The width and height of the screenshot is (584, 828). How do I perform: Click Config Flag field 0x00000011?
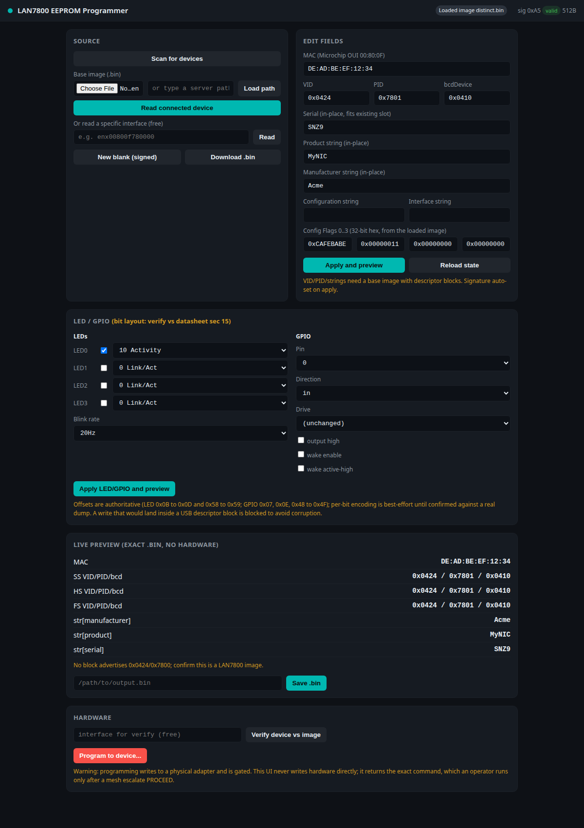point(381,244)
